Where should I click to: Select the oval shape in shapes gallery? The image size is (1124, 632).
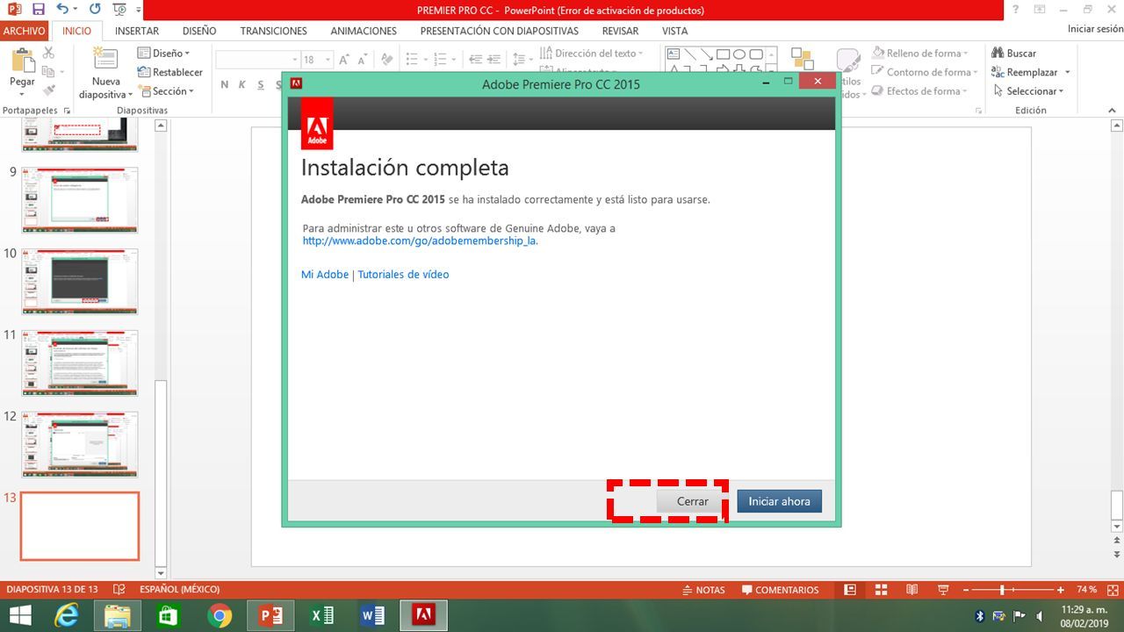click(x=739, y=54)
